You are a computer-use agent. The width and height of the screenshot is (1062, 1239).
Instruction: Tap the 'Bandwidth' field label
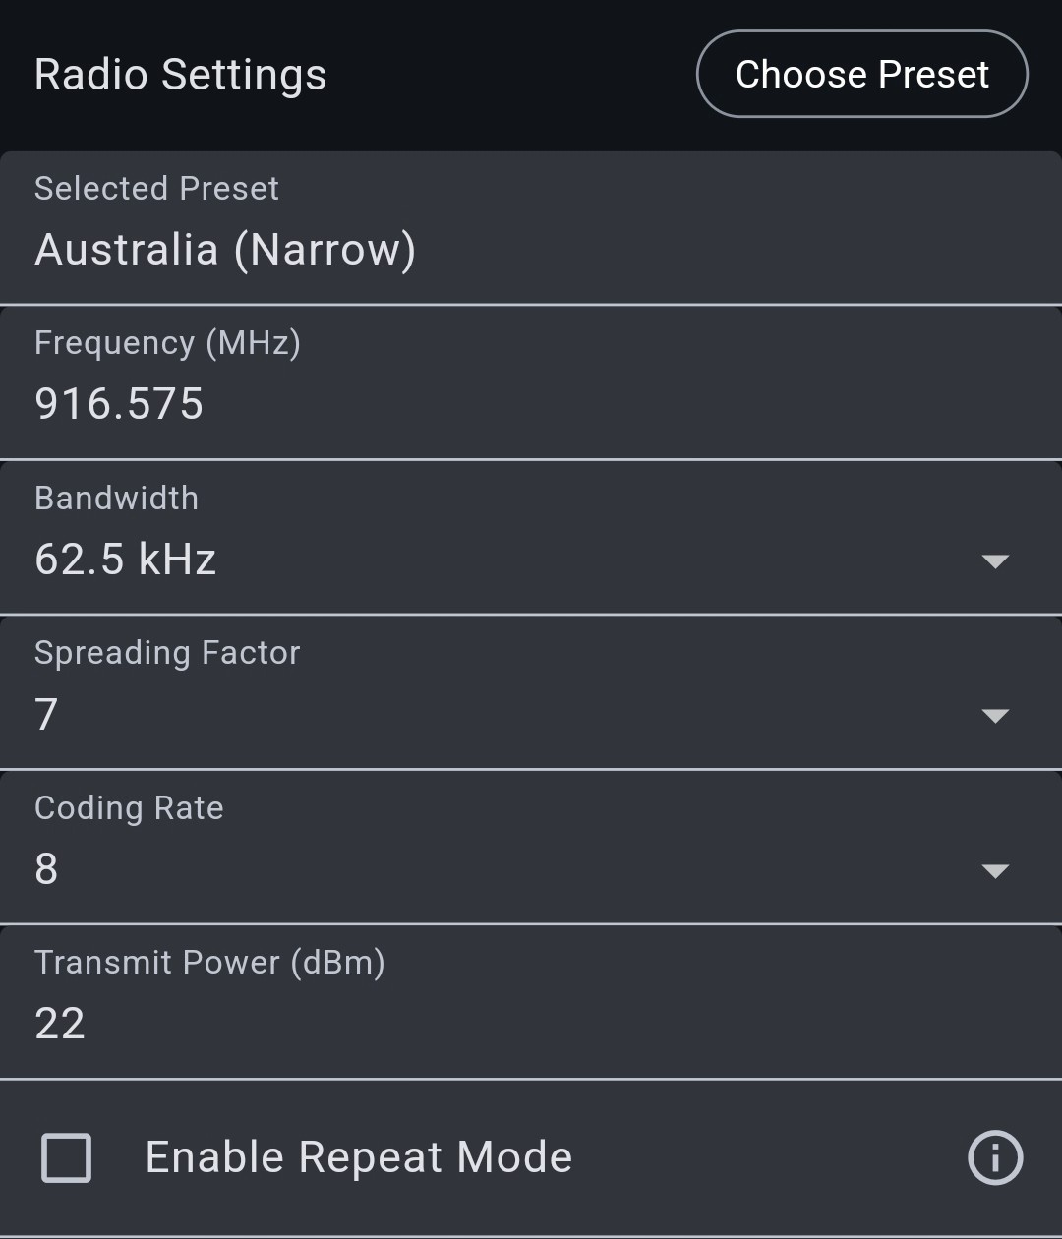pos(116,498)
